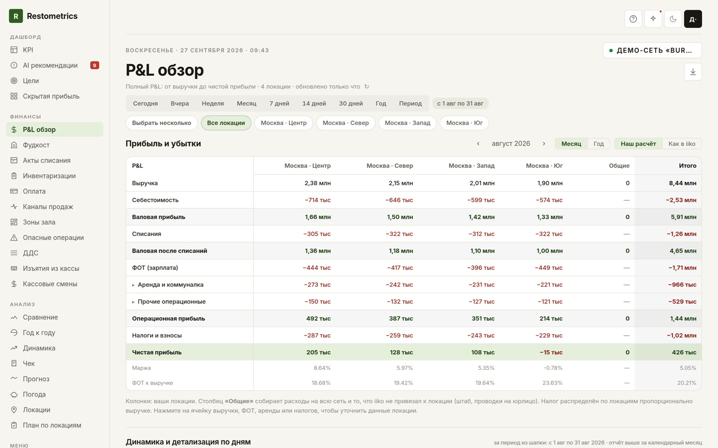Select Как в iiko calculation mode
The height and width of the screenshot is (448, 718).
click(682, 144)
